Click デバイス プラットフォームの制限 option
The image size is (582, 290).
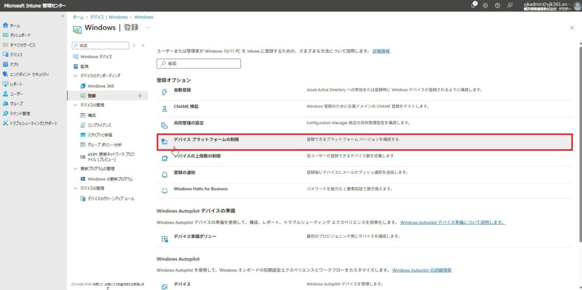206,139
